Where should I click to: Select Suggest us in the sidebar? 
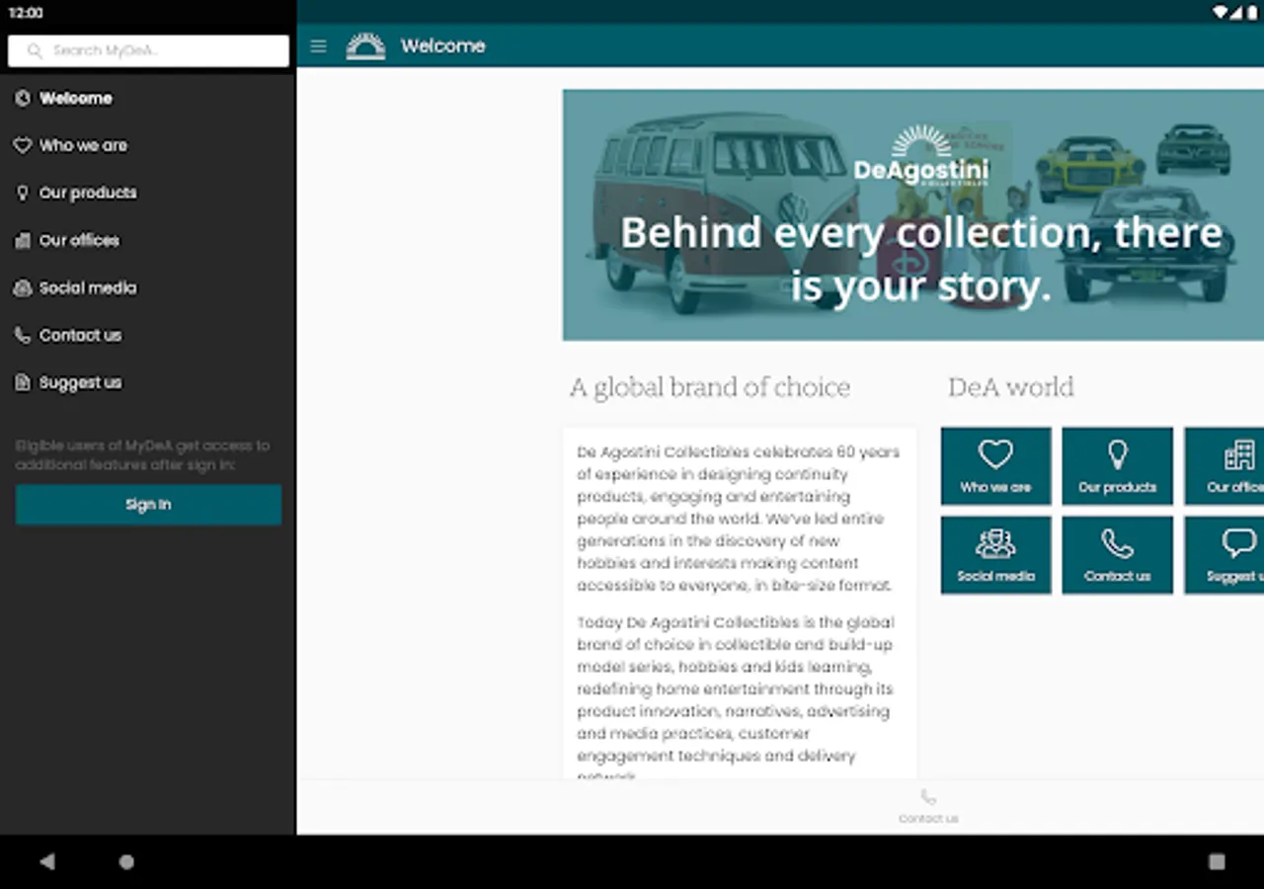[x=148, y=382]
